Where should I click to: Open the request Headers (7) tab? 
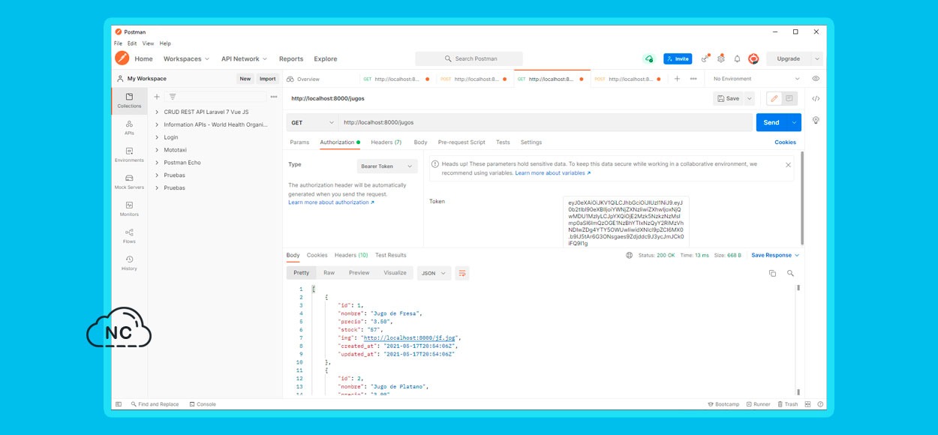click(386, 142)
